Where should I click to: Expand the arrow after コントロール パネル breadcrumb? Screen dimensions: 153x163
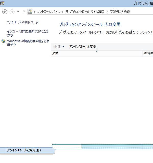tap(63, 12)
